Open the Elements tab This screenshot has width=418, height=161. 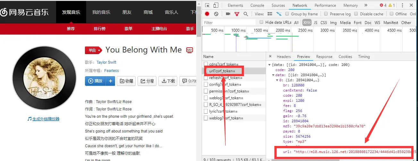[235, 5]
